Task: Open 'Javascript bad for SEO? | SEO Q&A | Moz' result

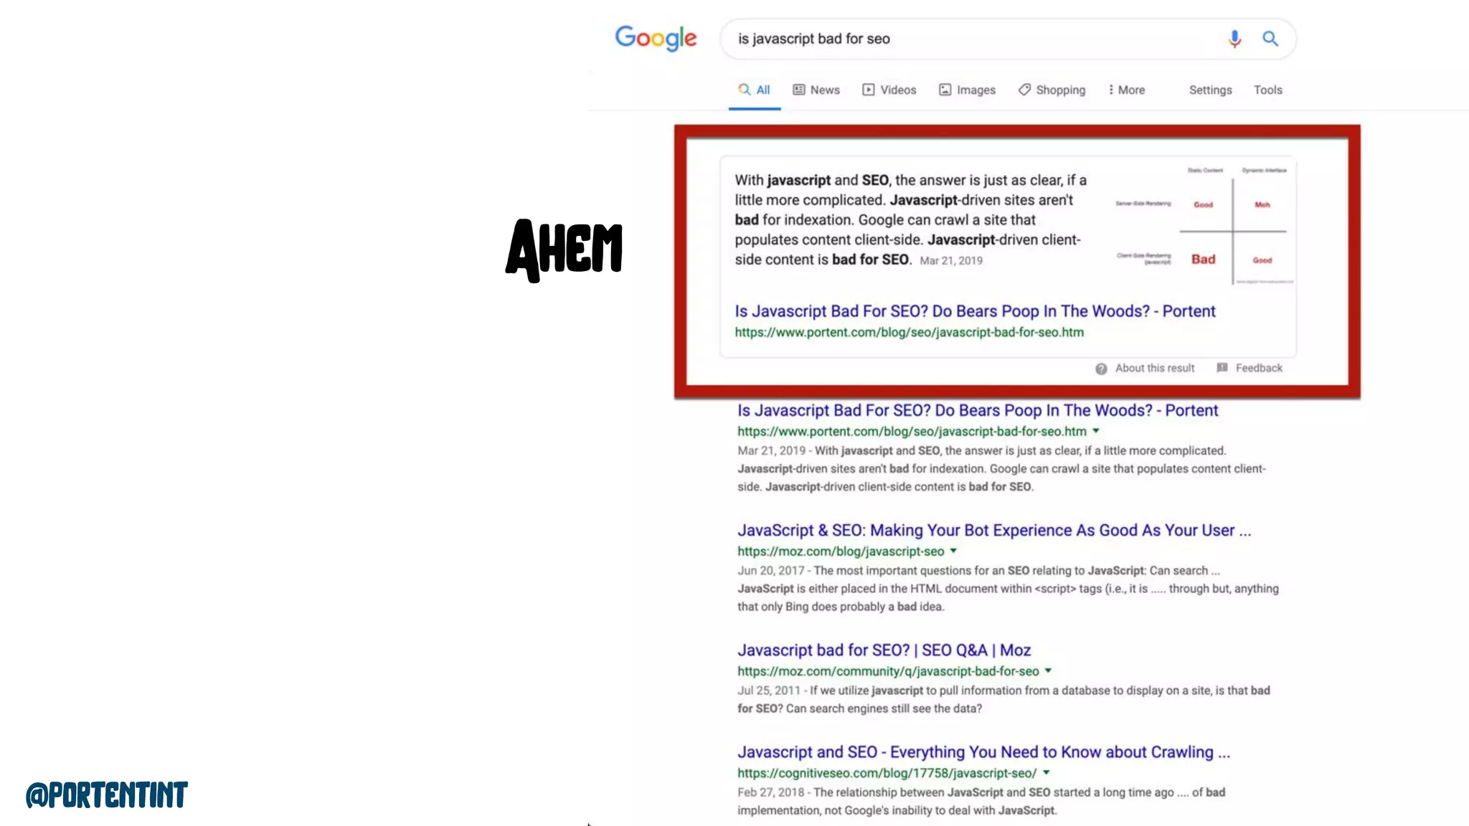Action: [884, 650]
